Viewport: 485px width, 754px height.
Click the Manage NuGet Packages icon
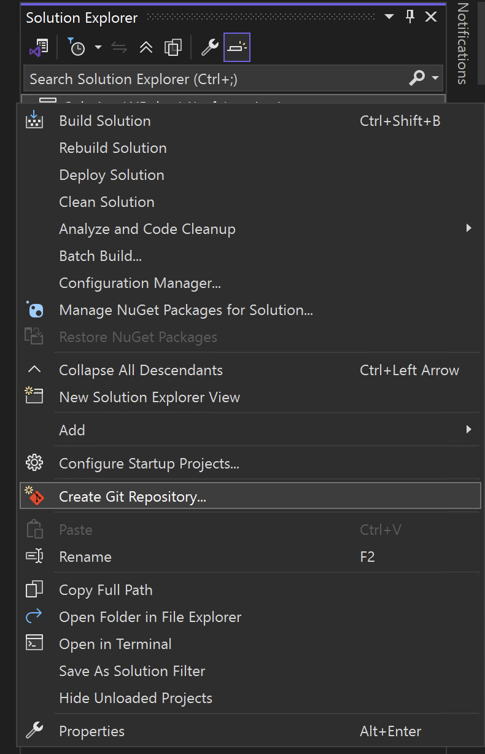click(35, 310)
